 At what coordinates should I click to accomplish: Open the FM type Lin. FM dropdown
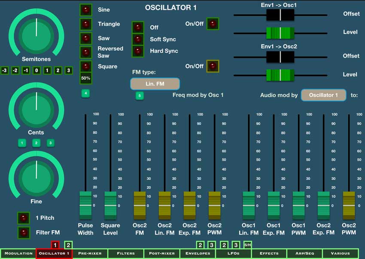(x=155, y=84)
